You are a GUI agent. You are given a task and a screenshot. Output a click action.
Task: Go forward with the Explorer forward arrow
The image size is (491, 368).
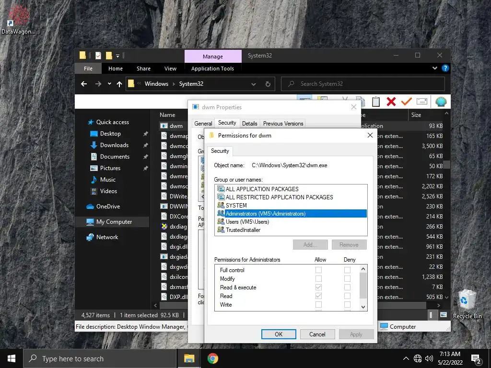coord(98,84)
